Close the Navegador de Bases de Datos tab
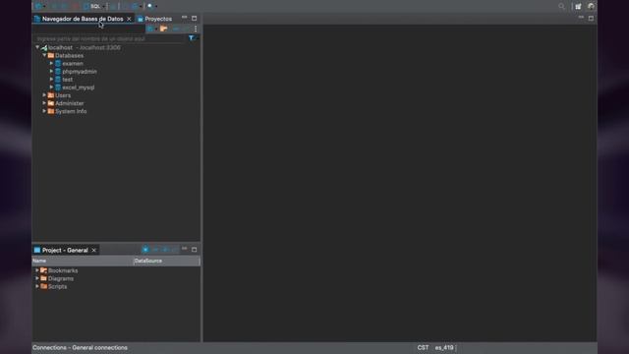The width and height of the screenshot is (629, 354). [x=129, y=19]
